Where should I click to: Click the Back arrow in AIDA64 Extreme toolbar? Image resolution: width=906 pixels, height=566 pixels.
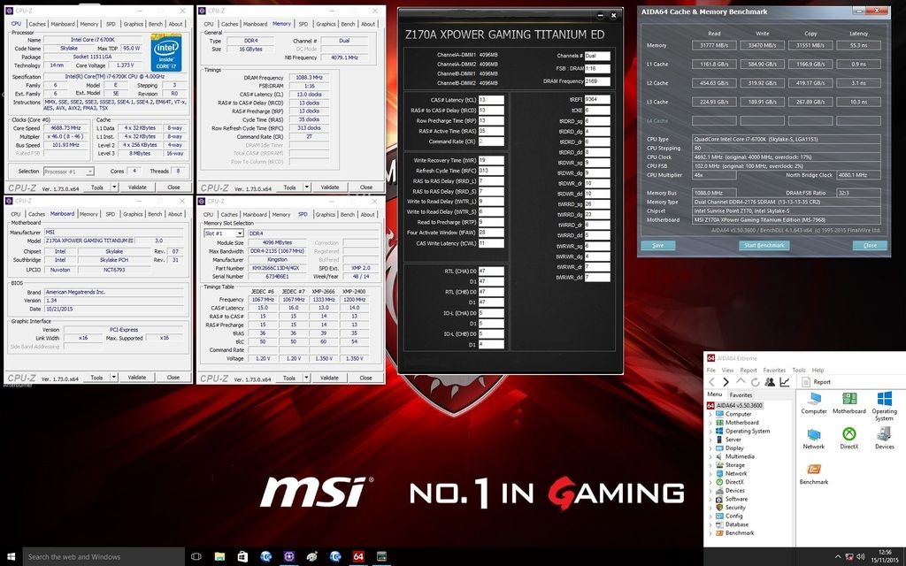point(712,382)
